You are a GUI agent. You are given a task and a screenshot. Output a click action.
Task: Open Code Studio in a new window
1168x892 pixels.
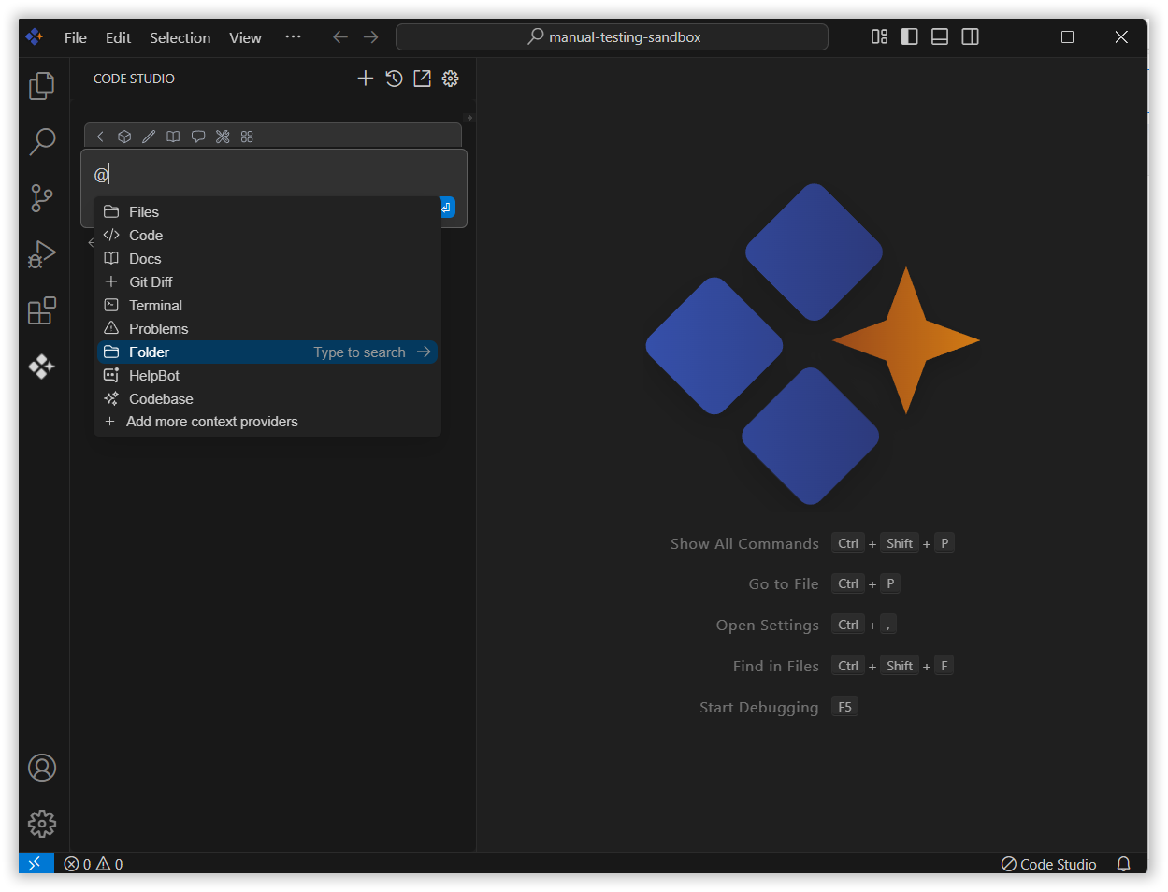pyautogui.click(x=422, y=79)
